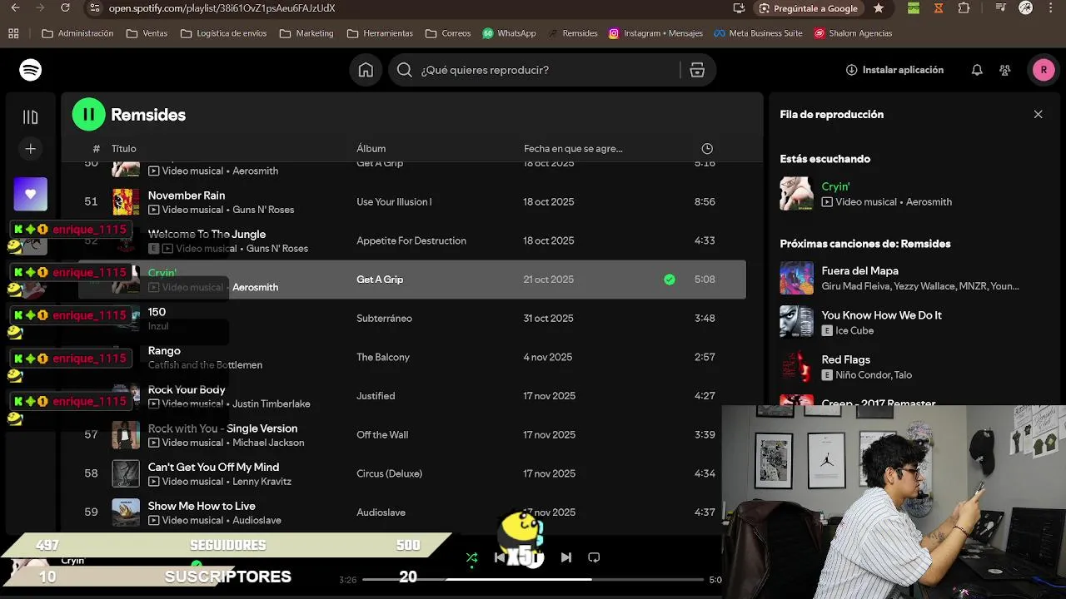Toggle shuffle in the player bar
Viewport: 1066px width, 599px height.
[472, 557]
